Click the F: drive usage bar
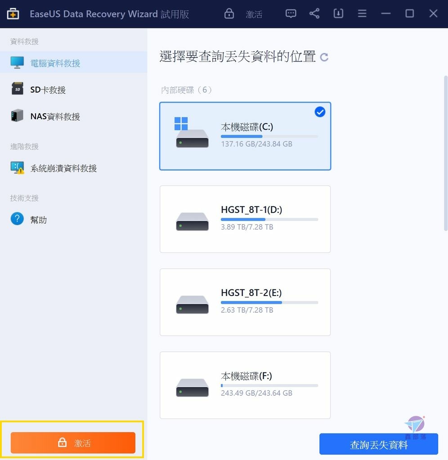The height and width of the screenshot is (460, 448). (x=269, y=385)
